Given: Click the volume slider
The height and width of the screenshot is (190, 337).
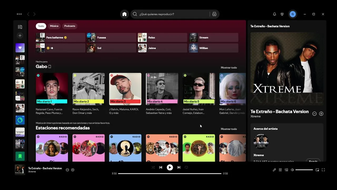Looking at the screenshot, I should (304, 170).
